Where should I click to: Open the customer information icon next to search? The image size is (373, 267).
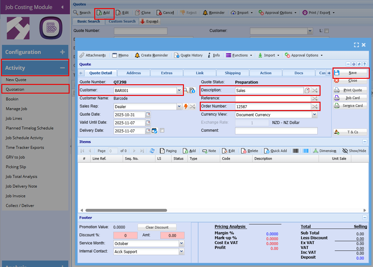click(x=192, y=90)
